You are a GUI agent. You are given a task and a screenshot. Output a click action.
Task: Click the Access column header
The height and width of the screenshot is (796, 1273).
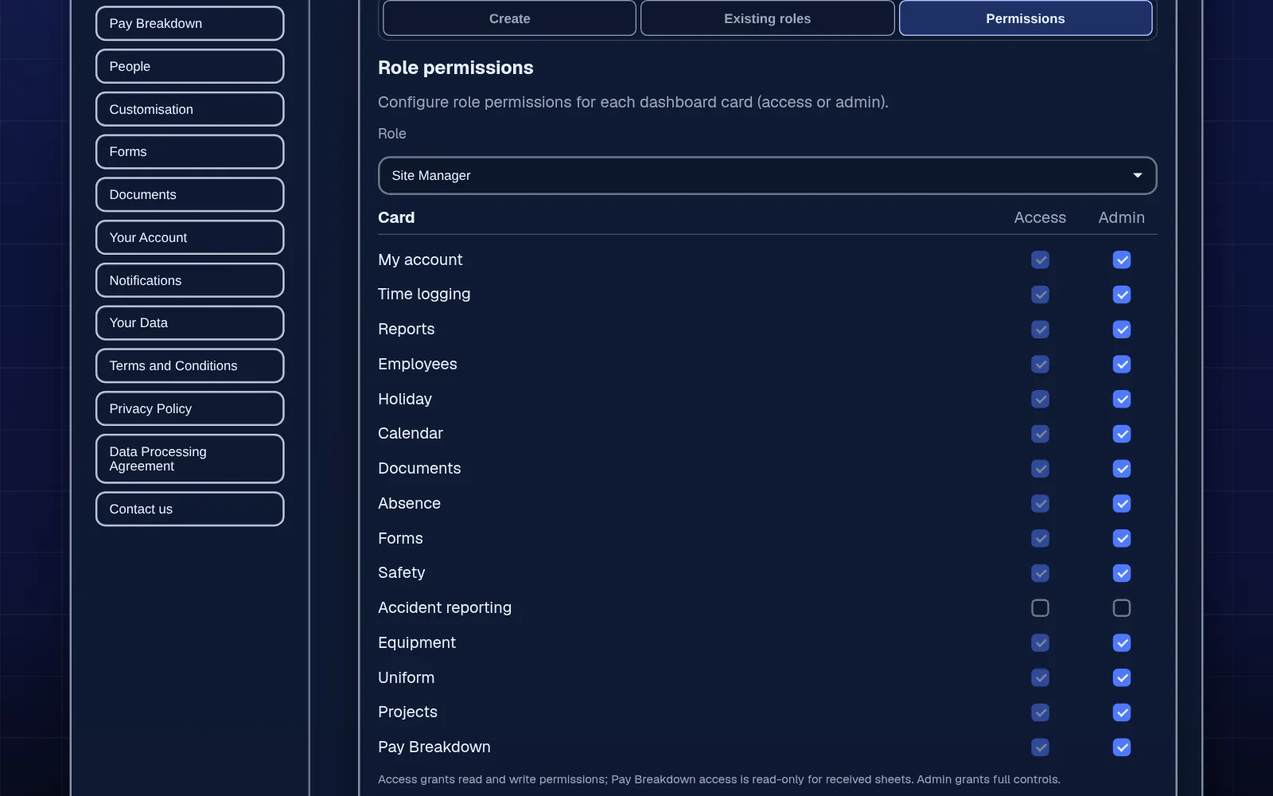tap(1040, 217)
